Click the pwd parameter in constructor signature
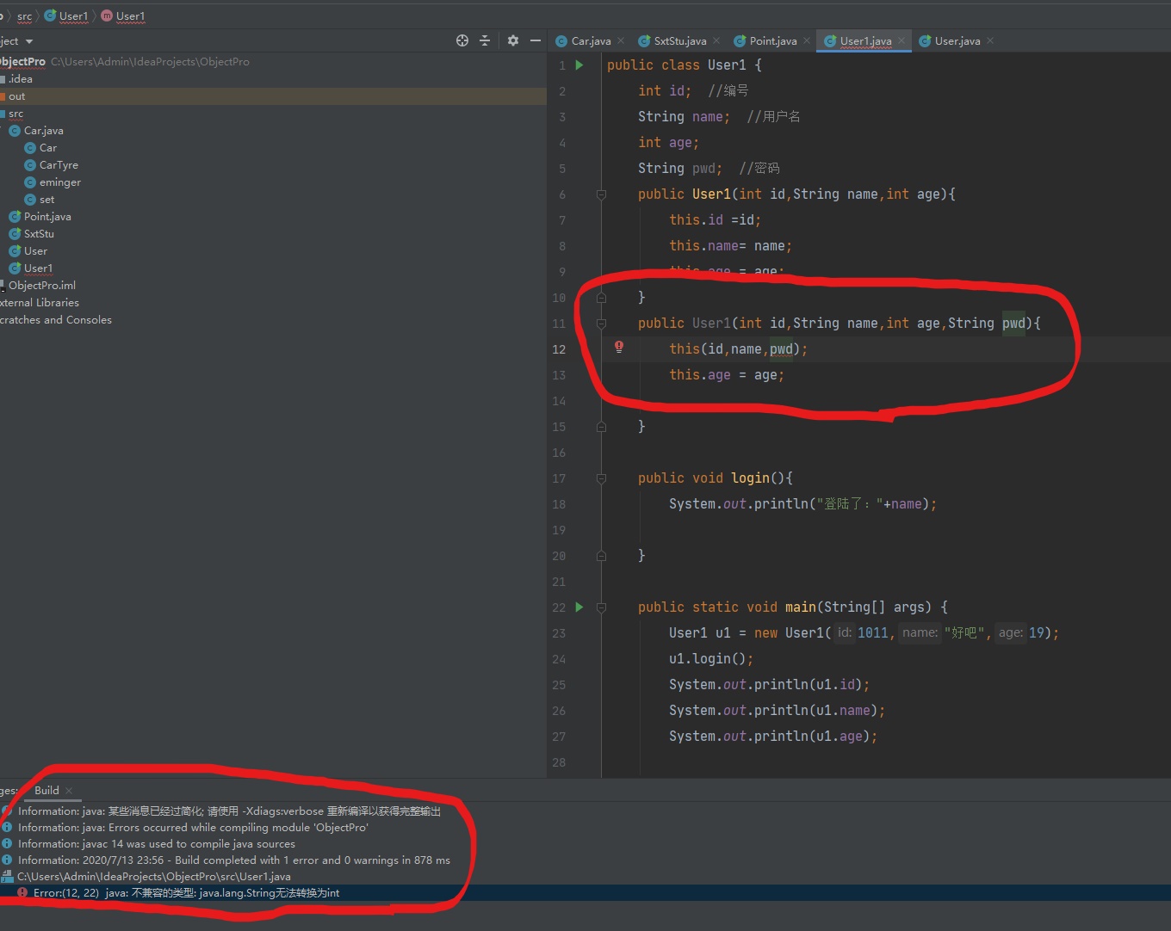This screenshot has height=931, width=1171. point(1013,324)
